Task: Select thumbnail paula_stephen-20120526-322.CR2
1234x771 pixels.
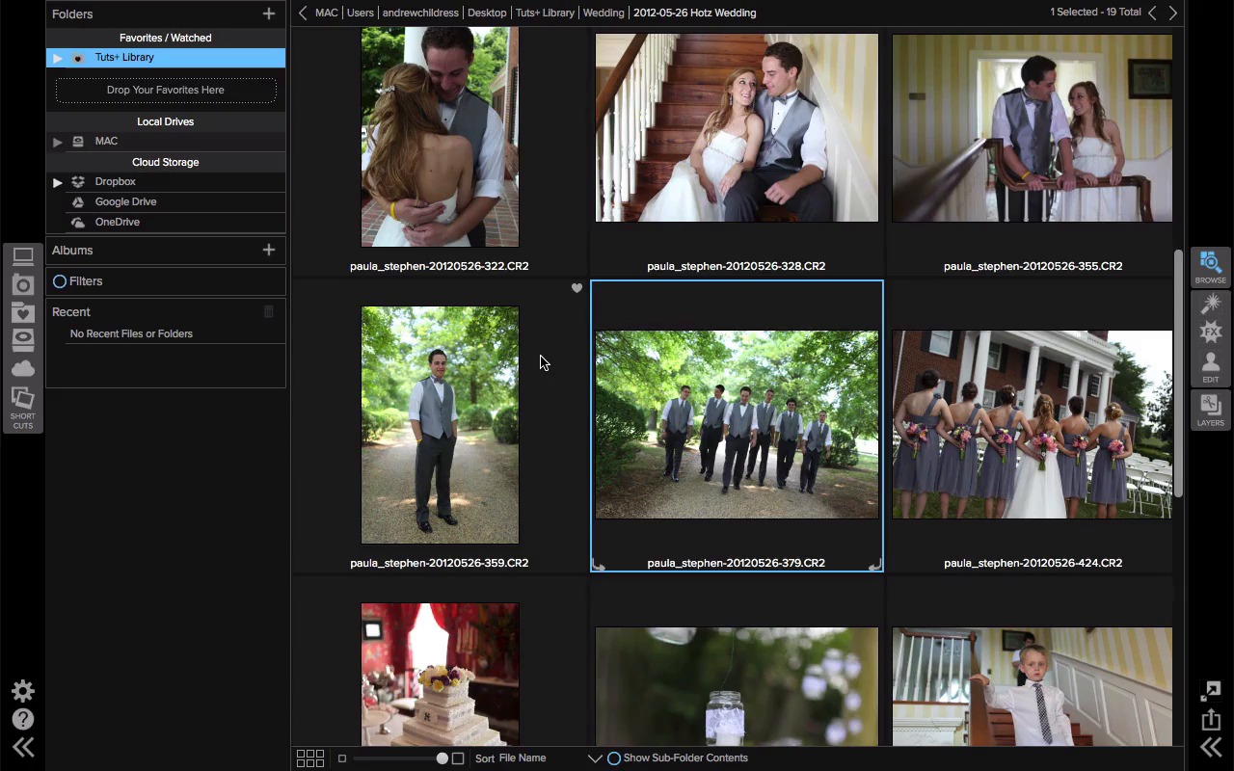Action: 440,137
